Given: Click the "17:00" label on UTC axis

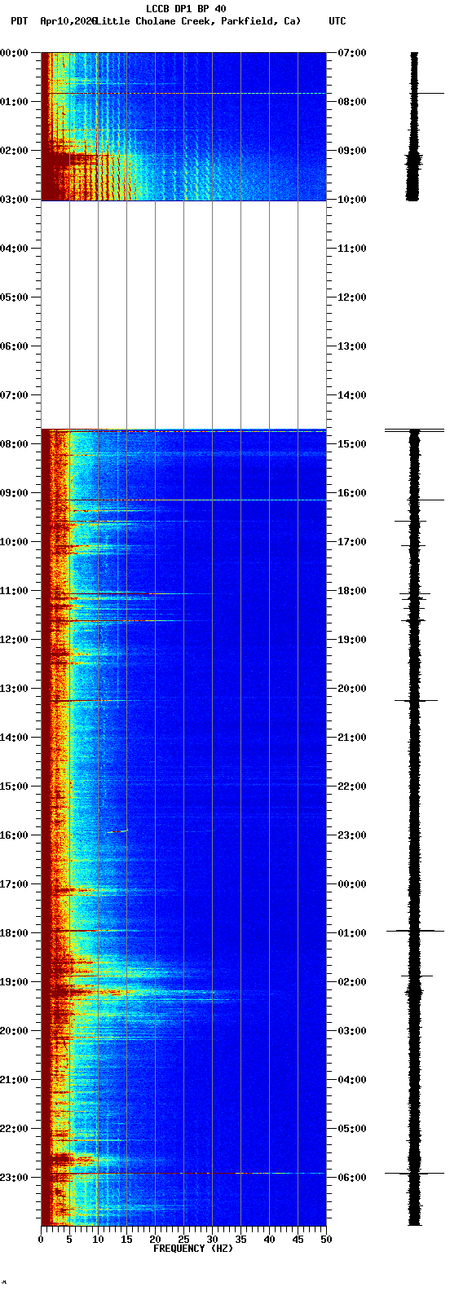Looking at the screenshot, I should point(352,542).
